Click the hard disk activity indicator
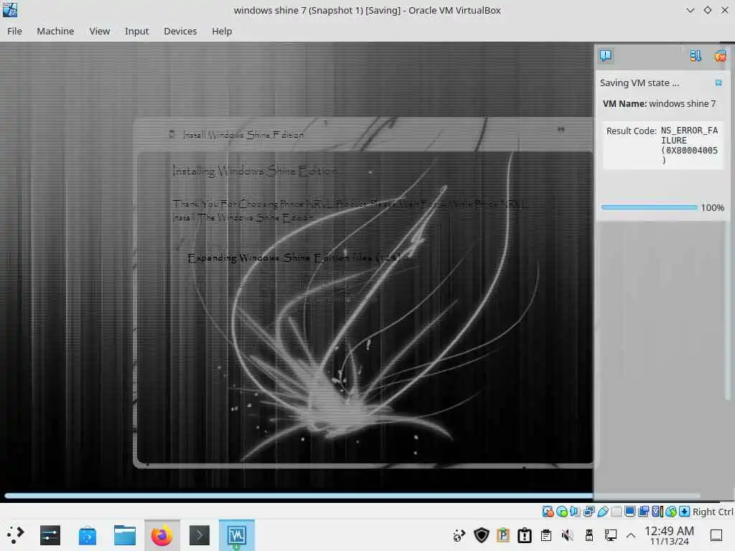 (x=548, y=511)
